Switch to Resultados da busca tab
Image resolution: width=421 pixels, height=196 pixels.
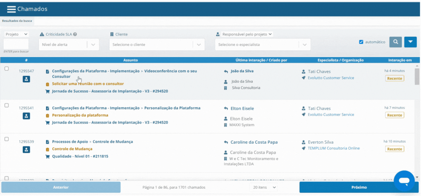17,21
